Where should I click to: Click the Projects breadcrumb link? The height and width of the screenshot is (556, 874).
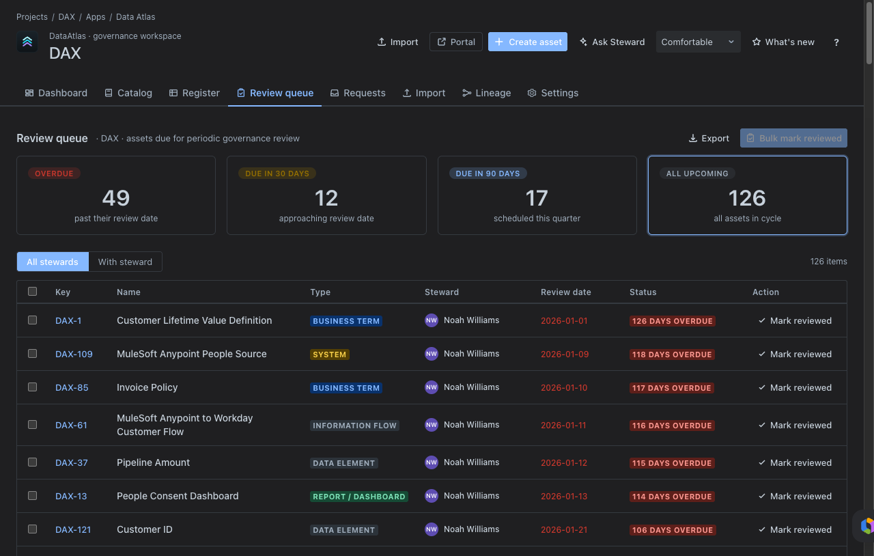pyautogui.click(x=32, y=17)
